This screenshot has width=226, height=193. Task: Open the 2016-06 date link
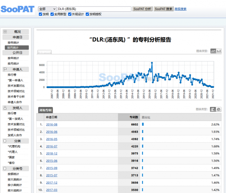click(x=52, y=132)
